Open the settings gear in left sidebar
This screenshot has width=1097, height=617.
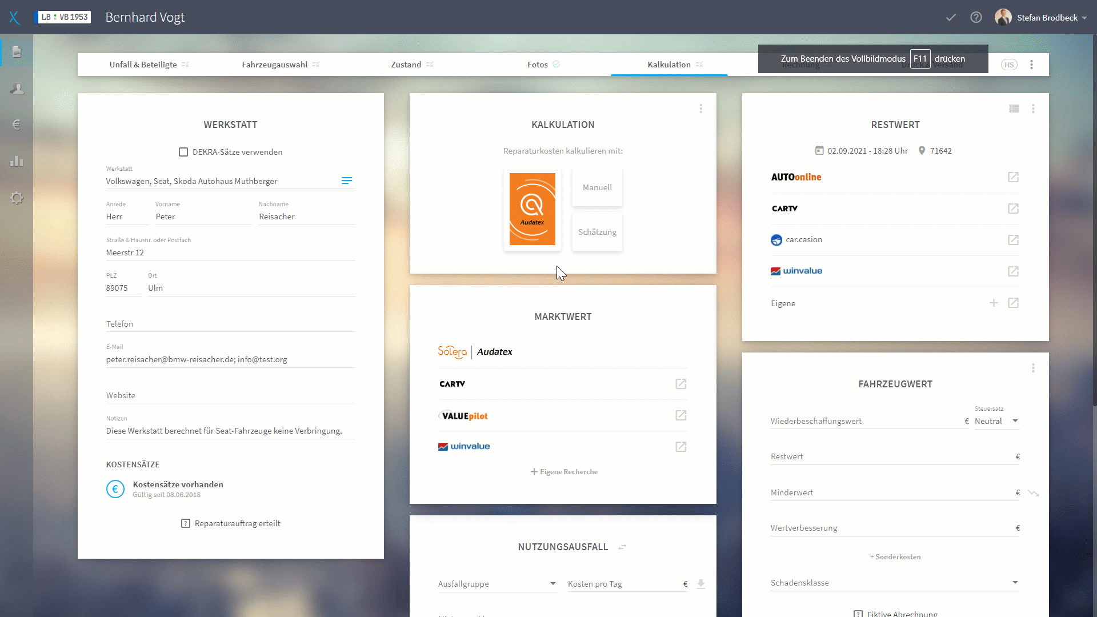tap(17, 198)
